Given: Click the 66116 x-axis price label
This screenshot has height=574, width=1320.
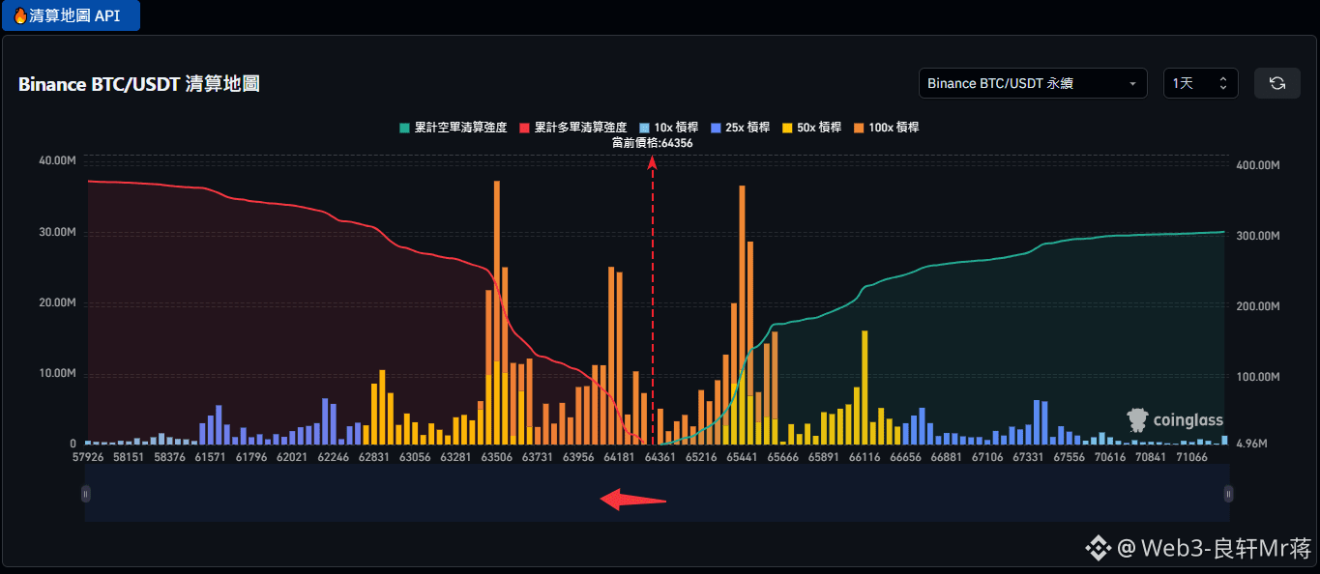Looking at the screenshot, I should [x=865, y=457].
